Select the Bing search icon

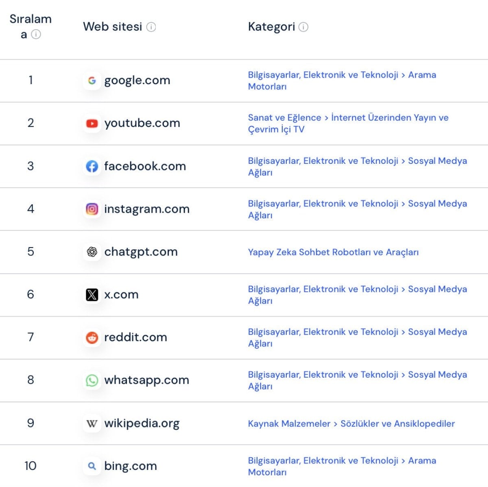[92, 466]
